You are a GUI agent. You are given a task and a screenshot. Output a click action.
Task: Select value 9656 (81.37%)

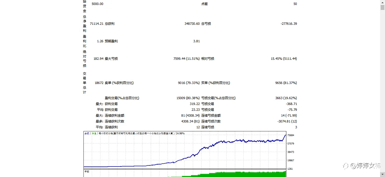286,83
